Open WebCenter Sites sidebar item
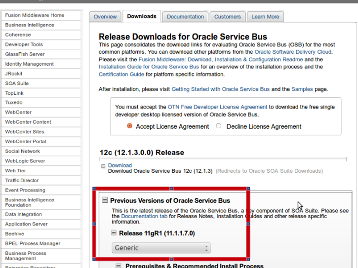Viewport: 358px width, 268px height. click(x=41, y=132)
